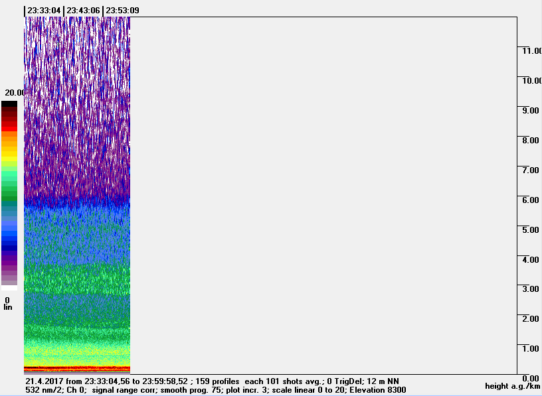This screenshot has height=396, width=542.
Task: Click the 0 color scale minimum label
Action: click(7, 300)
